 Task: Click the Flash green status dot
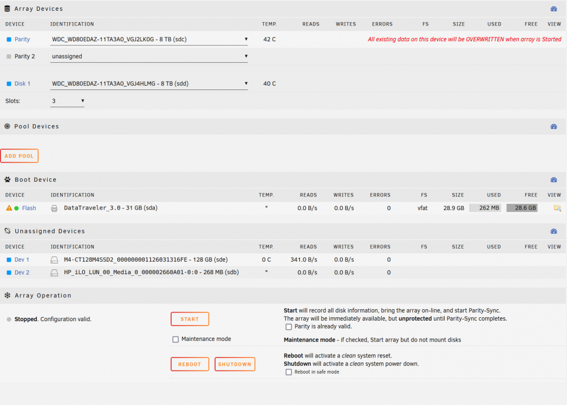16,208
